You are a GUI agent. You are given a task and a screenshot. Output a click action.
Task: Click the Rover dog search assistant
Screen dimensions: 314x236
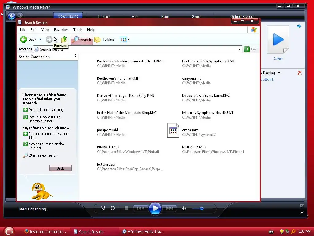pos(41,191)
